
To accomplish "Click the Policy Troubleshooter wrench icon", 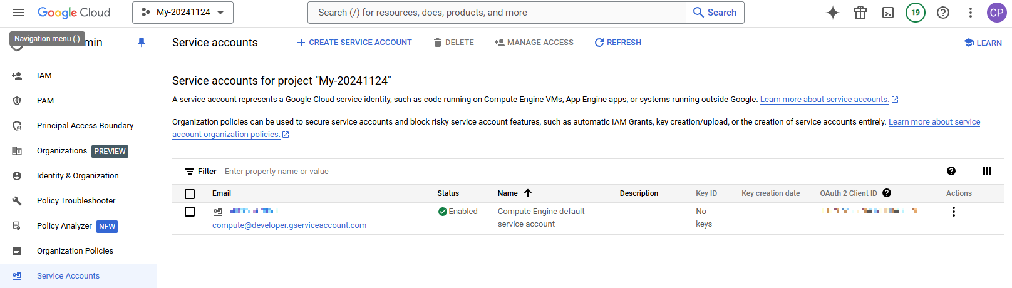I will 17,201.
